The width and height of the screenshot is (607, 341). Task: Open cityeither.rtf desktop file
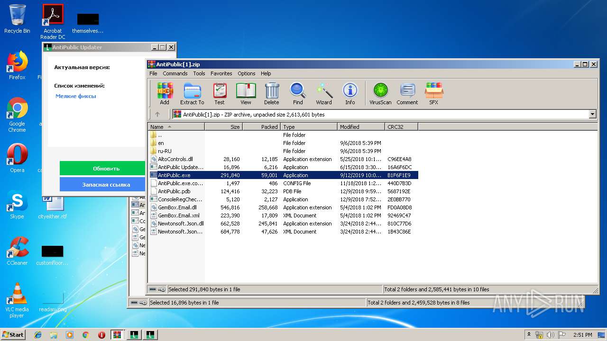coord(53,207)
